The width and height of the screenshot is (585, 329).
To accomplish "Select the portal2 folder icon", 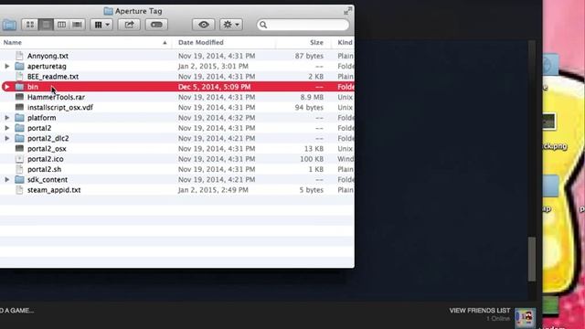I will click(19, 128).
